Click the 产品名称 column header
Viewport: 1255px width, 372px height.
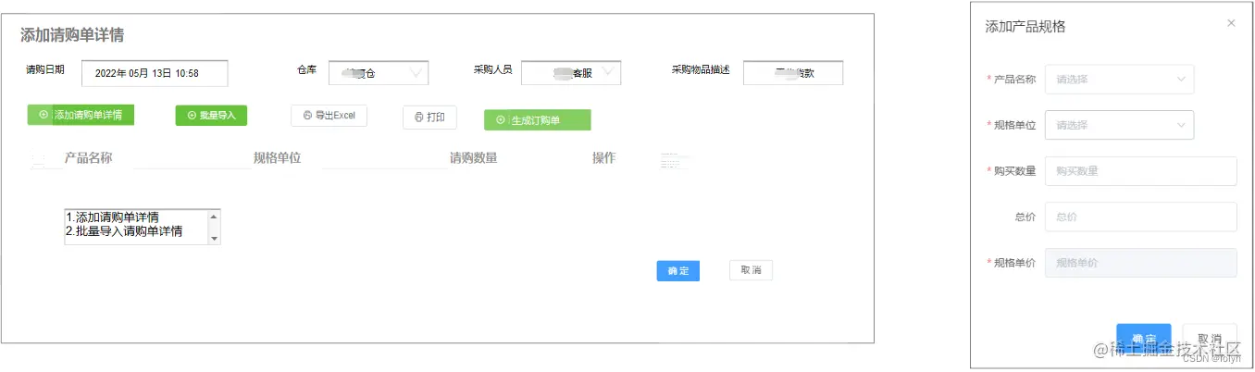(x=89, y=158)
